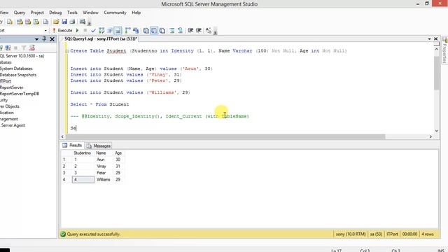Viewport: 448px width, 252px height.
Task: Click Specify Values for Template Parameters icon
Action: click(209, 30)
